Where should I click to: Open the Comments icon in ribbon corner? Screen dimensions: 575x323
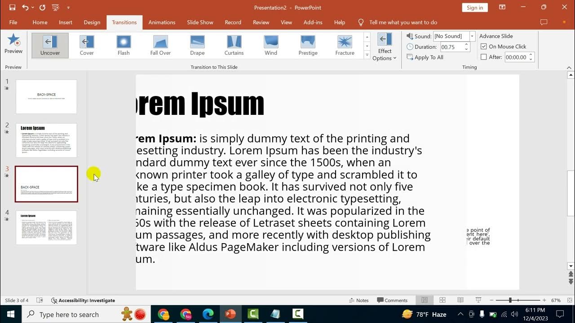click(x=544, y=22)
